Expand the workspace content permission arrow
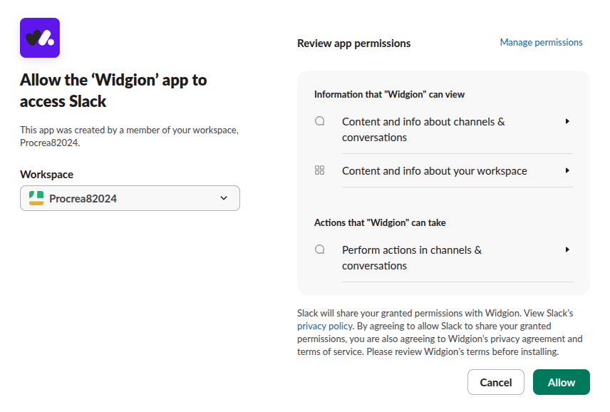Screen dimensions: 610x412 567,170
